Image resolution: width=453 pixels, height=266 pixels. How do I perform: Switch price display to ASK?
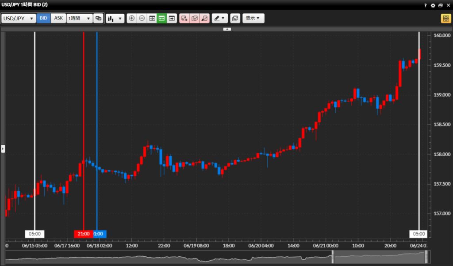tap(58, 19)
